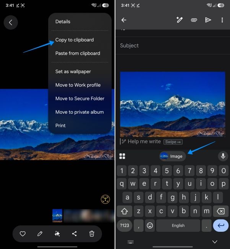Choose Print in the gallery menu
The height and width of the screenshot is (249, 230).
[60, 126]
